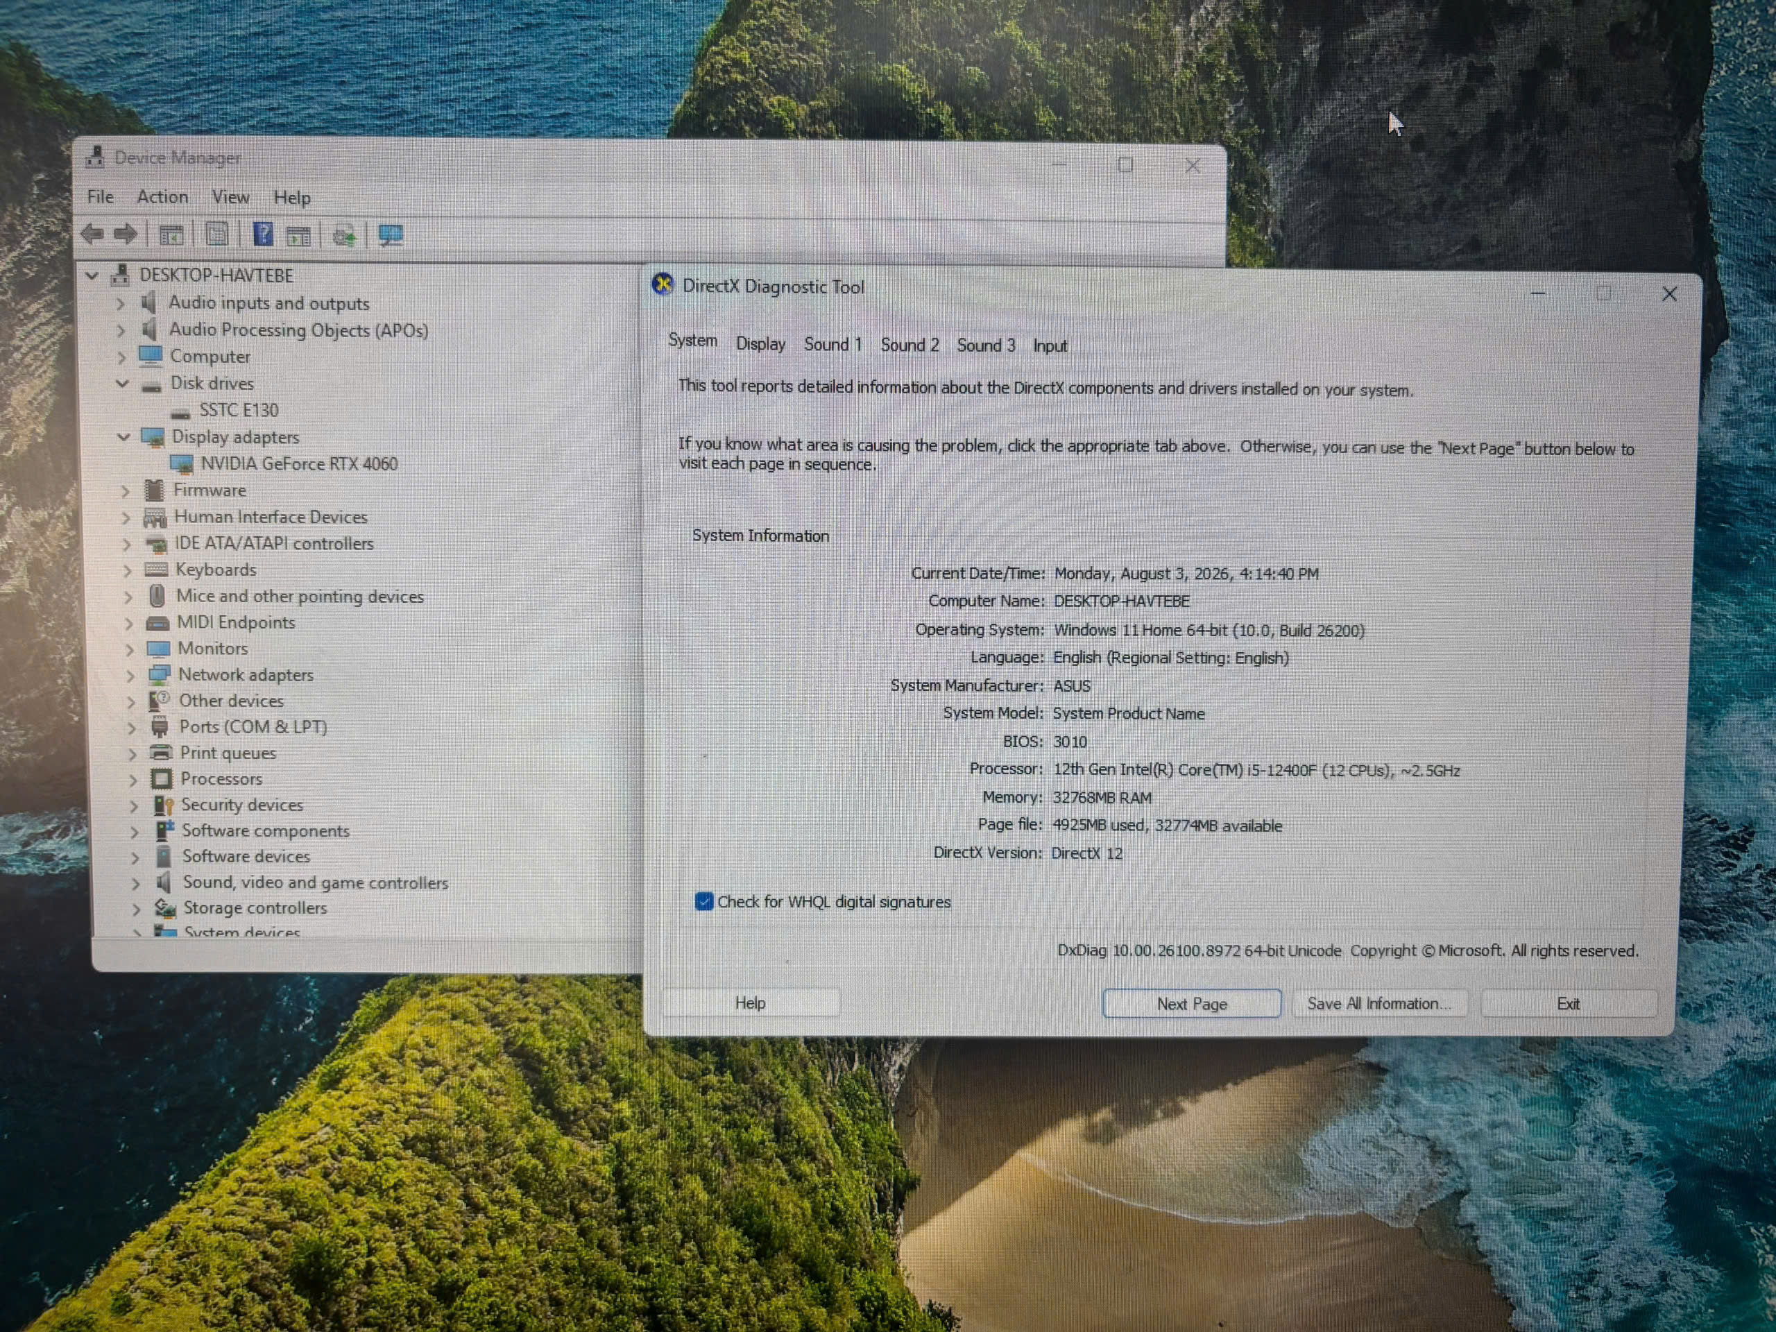The image size is (1776, 1332).
Task: Open Properties from the Device Manager toolbar
Action: pos(216,235)
